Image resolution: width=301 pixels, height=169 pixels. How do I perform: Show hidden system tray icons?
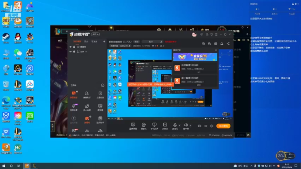tap(251, 166)
